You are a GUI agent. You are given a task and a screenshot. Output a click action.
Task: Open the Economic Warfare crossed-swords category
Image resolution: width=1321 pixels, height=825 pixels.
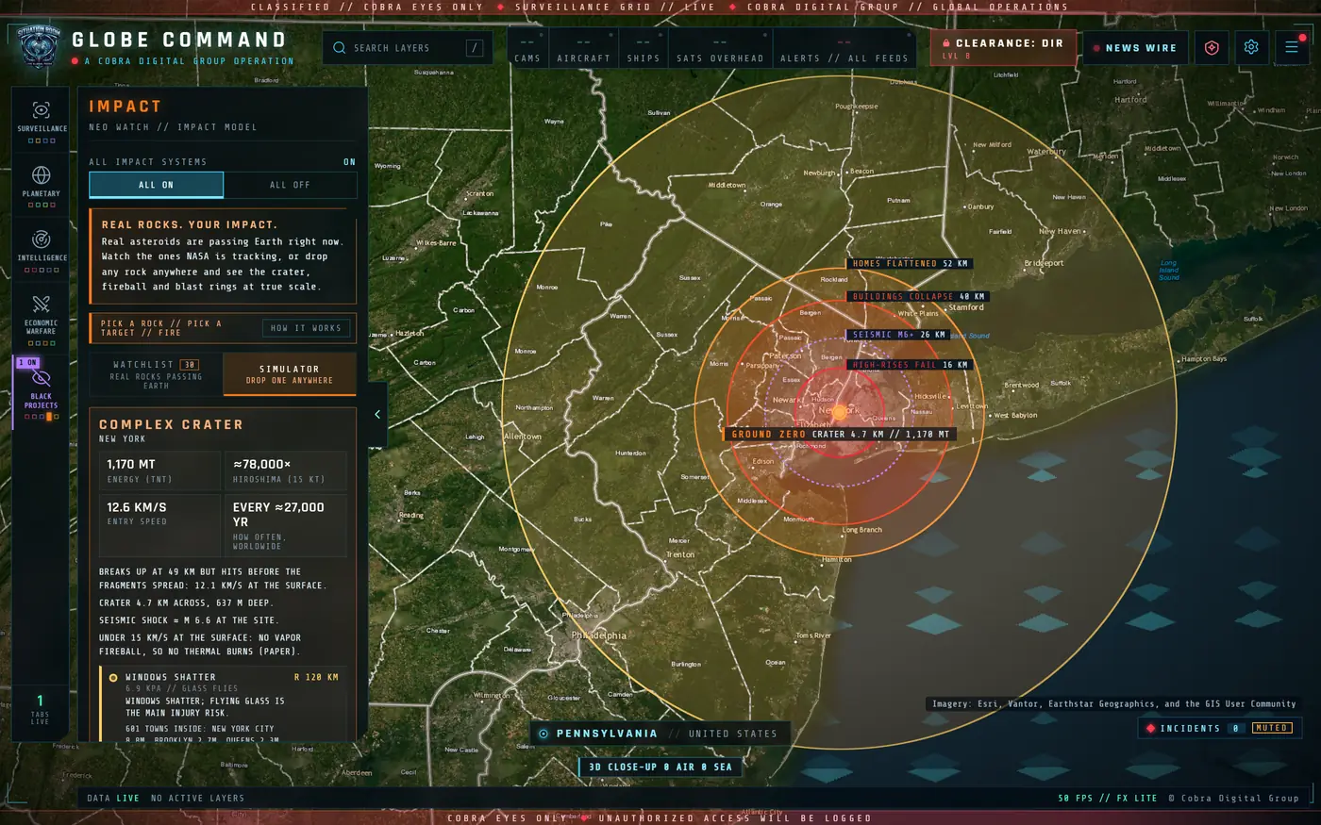pos(42,318)
